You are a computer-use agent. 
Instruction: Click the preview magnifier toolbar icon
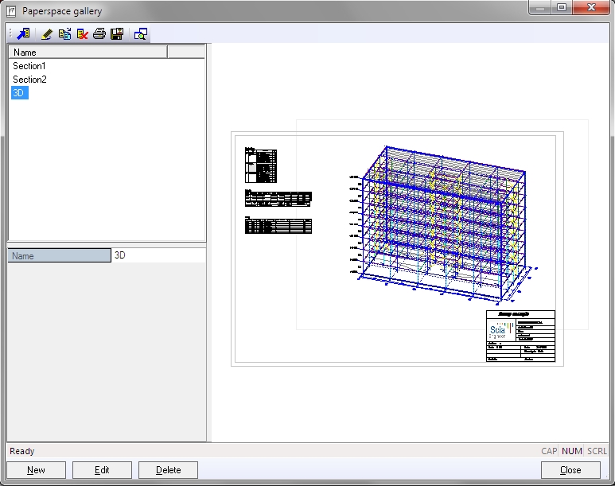click(x=141, y=33)
